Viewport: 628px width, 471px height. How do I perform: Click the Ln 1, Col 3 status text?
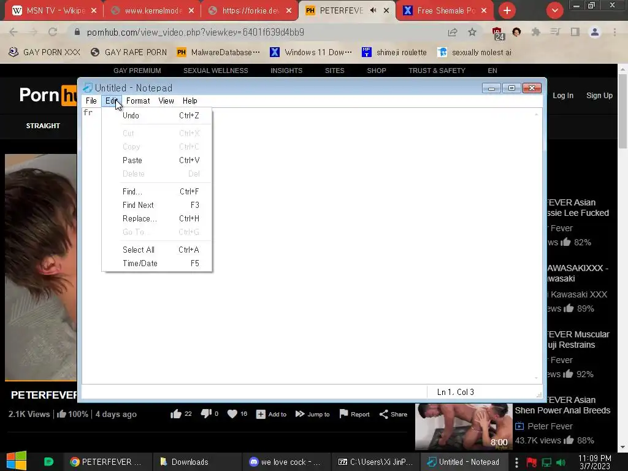456,392
